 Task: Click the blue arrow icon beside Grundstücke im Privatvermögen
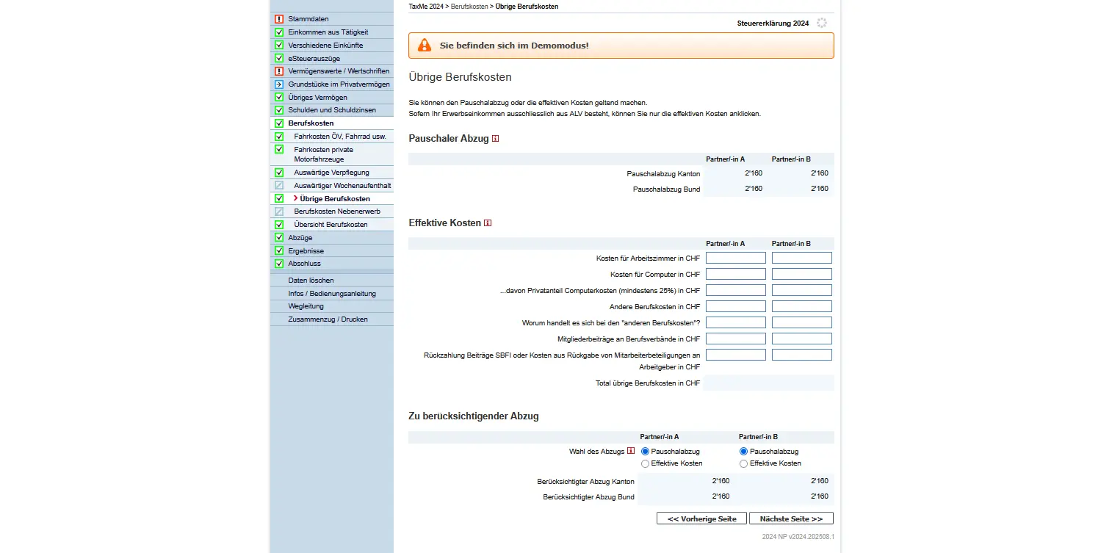tap(279, 84)
